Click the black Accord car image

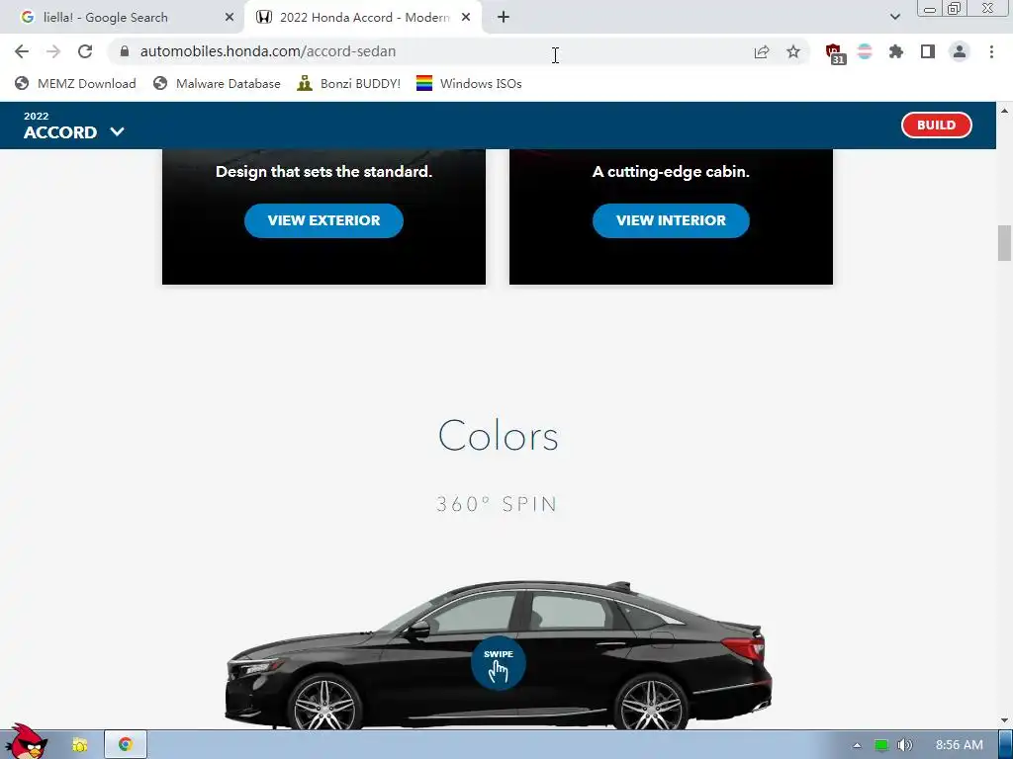499,655
